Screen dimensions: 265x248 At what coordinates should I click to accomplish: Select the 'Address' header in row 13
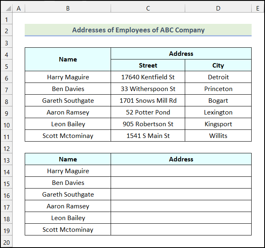[x=181, y=159]
